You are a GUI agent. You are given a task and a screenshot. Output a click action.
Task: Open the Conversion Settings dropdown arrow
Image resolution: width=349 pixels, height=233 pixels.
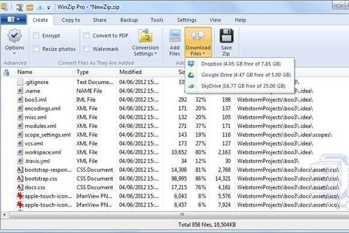tap(156, 53)
